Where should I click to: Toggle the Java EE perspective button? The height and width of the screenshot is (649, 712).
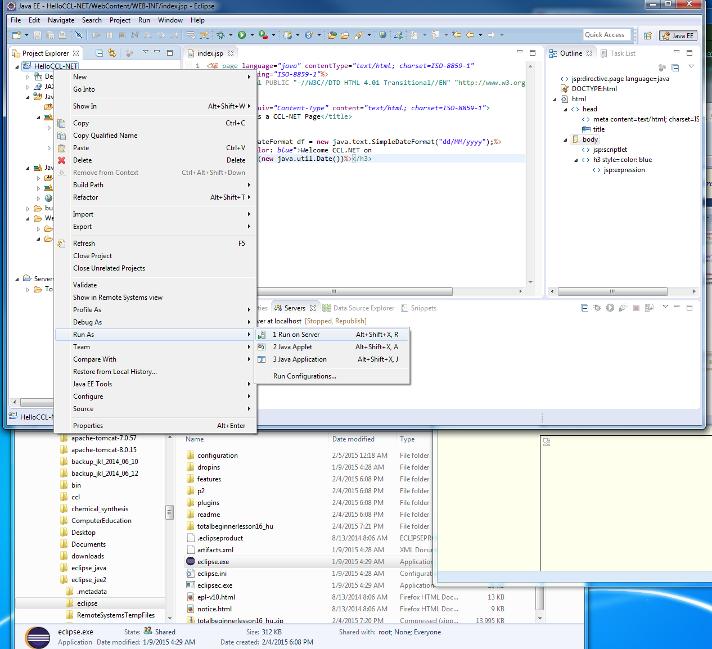tap(678, 35)
